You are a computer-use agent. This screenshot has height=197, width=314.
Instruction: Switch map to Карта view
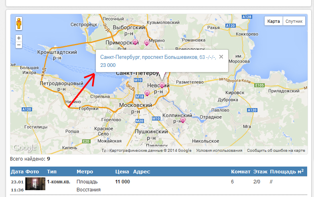click(273, 21)
